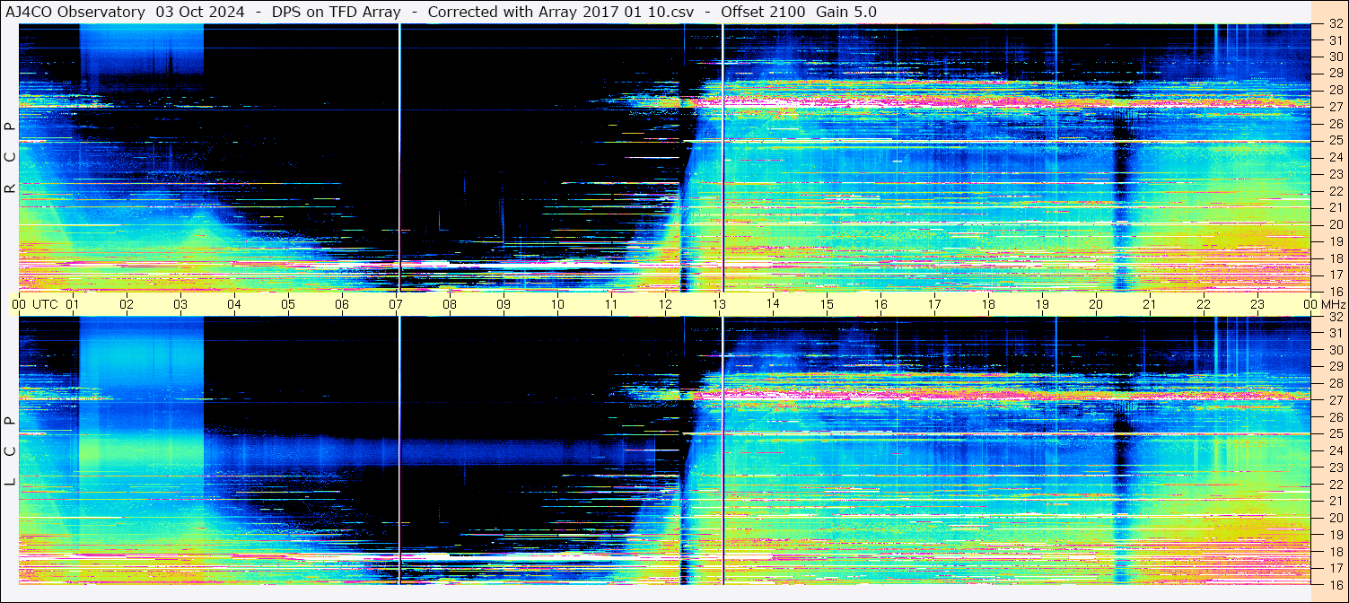
Task: Click the MHz unit label
Action: (x=1334, y=304)
